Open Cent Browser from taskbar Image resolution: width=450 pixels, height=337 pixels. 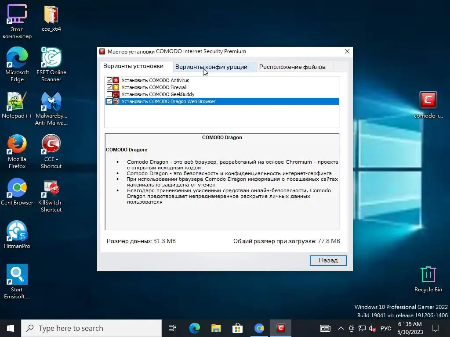coord(259,328)
